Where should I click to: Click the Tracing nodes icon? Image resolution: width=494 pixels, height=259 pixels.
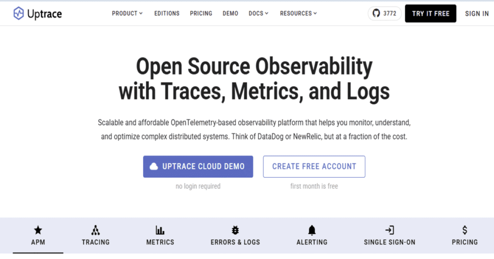(x=96, y=230)
